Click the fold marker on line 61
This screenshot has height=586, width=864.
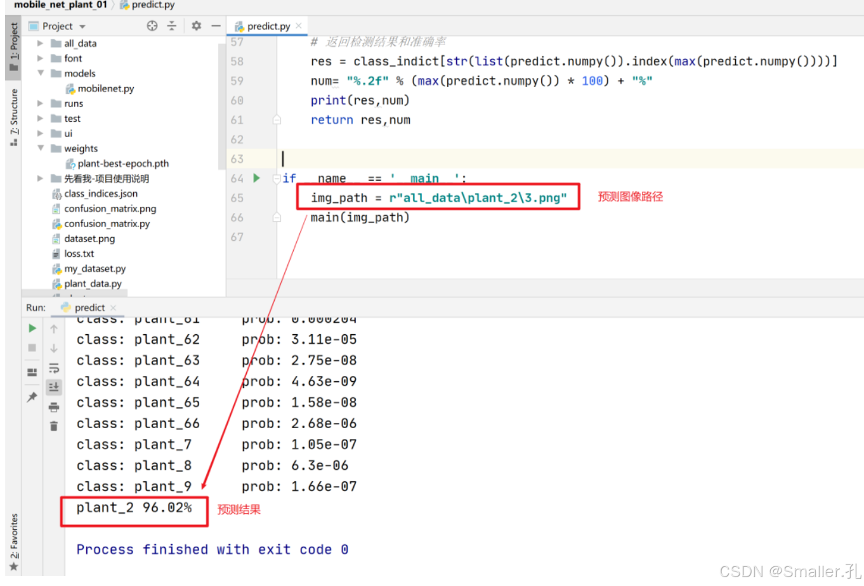(277, 120)
